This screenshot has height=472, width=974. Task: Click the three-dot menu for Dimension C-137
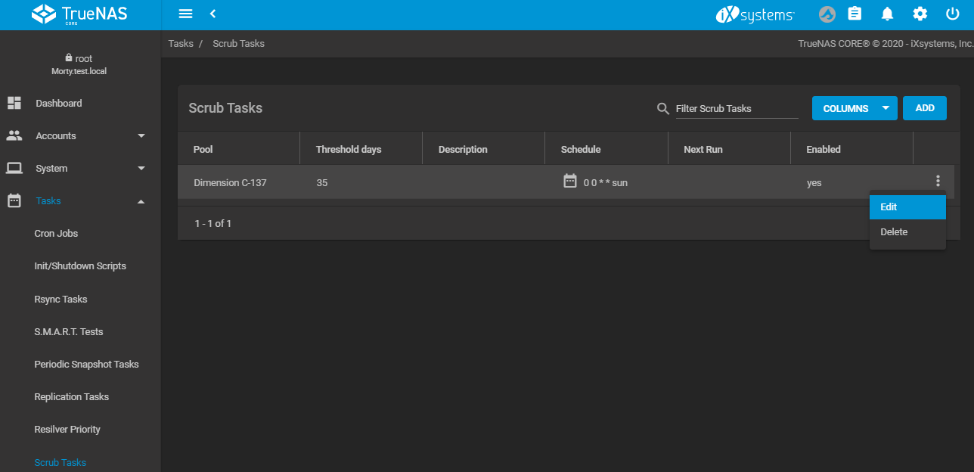tap(938, 181)
